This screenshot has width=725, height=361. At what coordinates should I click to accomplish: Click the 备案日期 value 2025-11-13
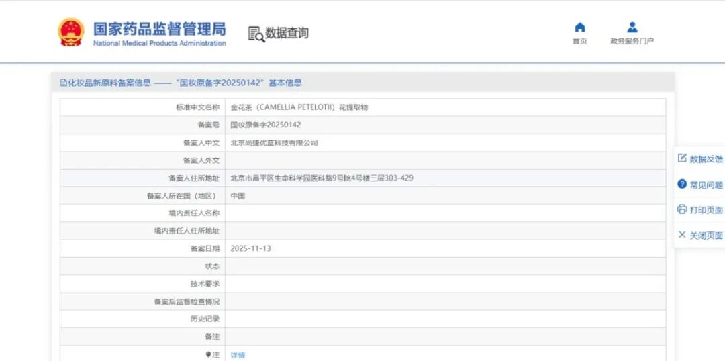coord(250,248)
